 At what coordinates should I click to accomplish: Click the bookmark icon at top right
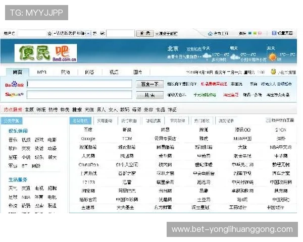(x=274, y=33)
